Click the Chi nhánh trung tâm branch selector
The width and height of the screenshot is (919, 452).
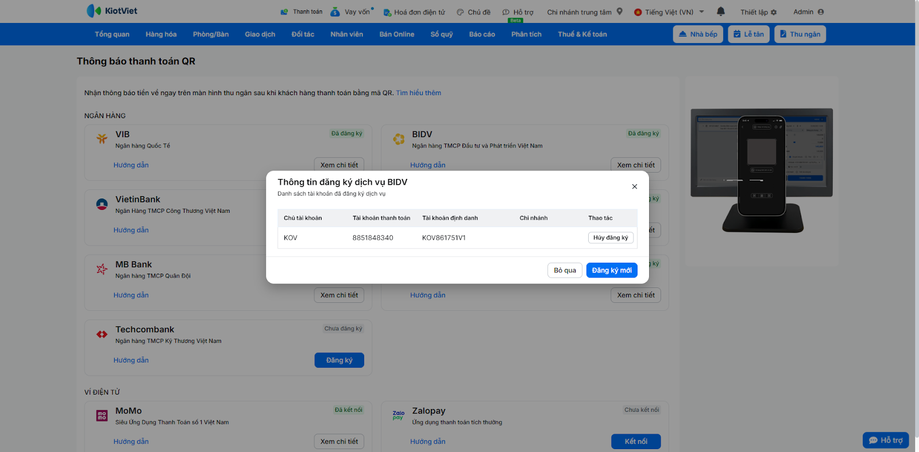click(x=585, y=12)
